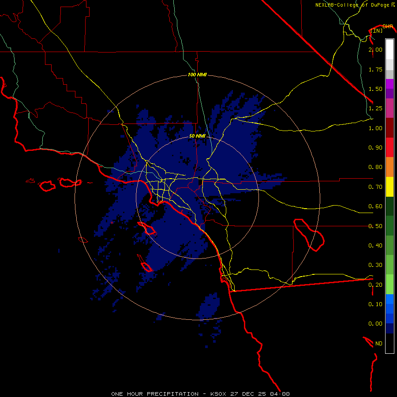This screenshot has height=397, width=397.
Task: Click the 0.60 legend value
Action: [375, 206]
